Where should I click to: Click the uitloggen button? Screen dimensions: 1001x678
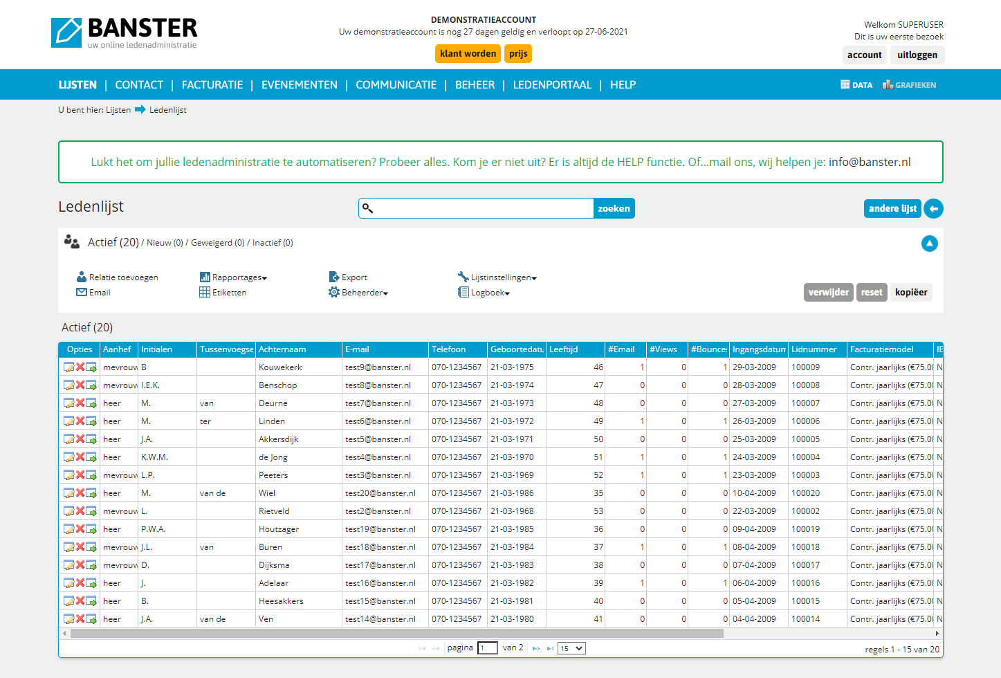pos(917,55)
